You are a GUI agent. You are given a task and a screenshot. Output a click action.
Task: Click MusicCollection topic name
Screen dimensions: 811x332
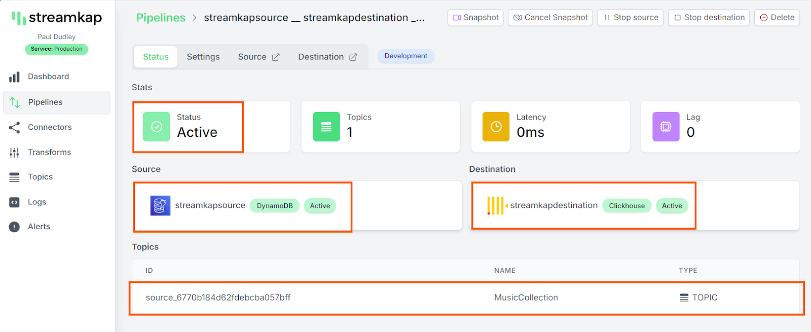526,298
